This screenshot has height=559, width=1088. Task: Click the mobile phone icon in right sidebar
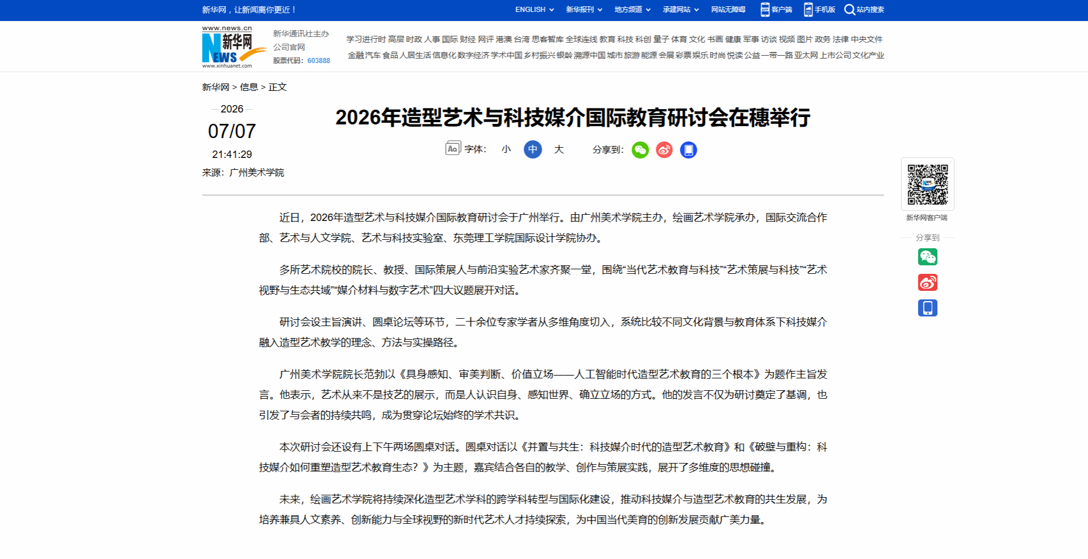pyautogui.click(x=928, y=308)
